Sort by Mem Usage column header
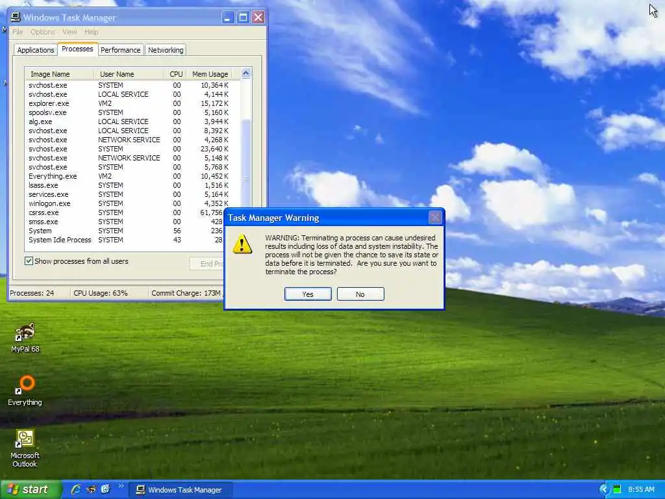Image resolution: width=665 pixels, height=499 pixels. click(x=210, y=74)
